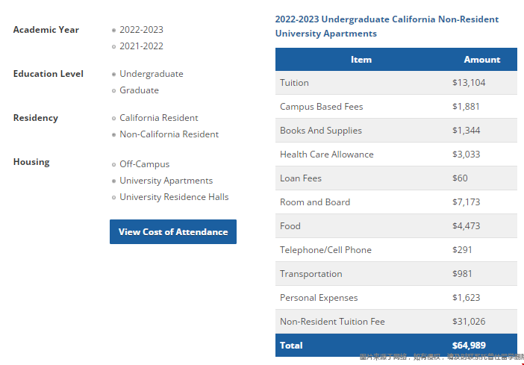Click the Tuition row in table
Screen dimensions: 524x365
pyautogui.click(x=396, y=83)
